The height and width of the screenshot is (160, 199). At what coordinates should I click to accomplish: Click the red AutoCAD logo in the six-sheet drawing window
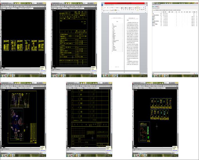[x=2, y=3]
